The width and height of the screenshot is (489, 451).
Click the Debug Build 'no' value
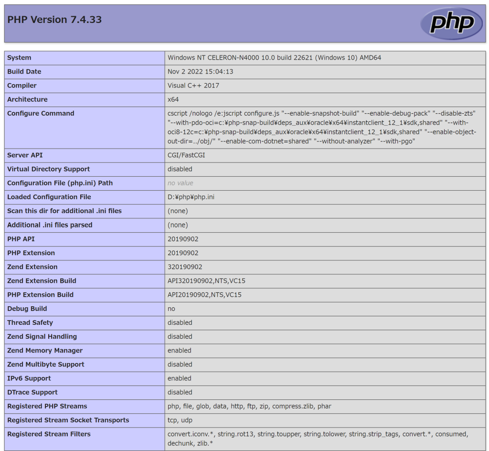tap(171, 309)
